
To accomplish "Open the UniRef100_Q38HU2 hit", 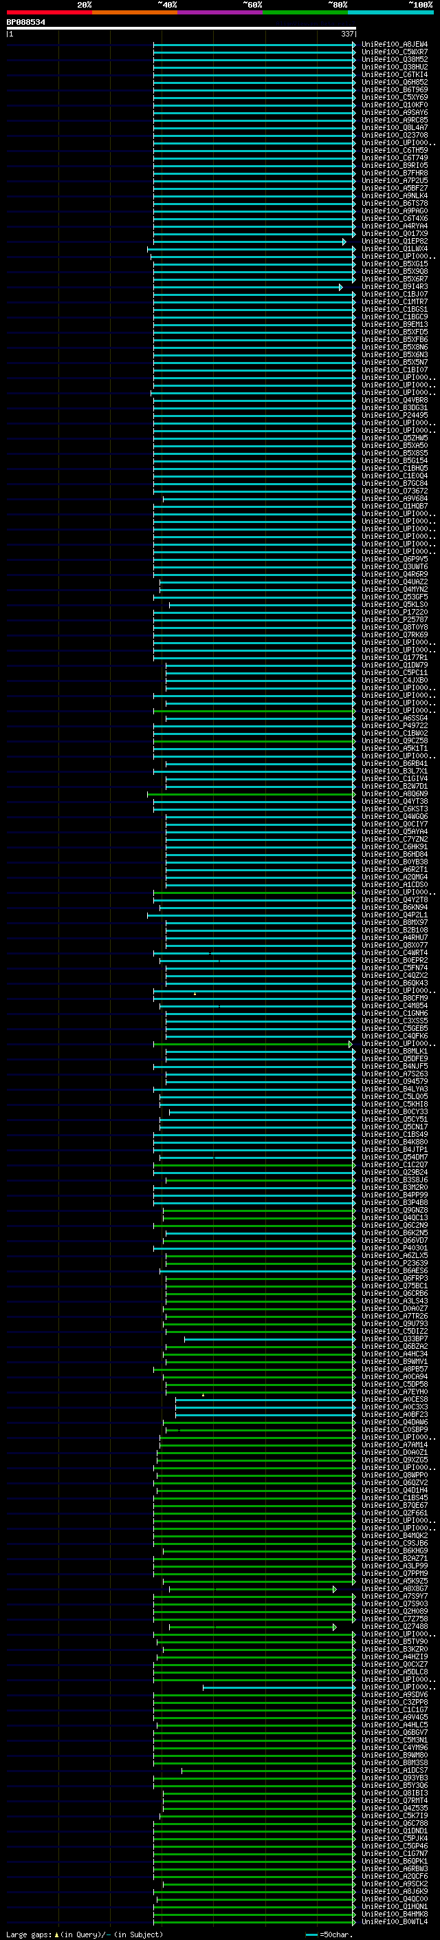I will (x=395, y=67).
